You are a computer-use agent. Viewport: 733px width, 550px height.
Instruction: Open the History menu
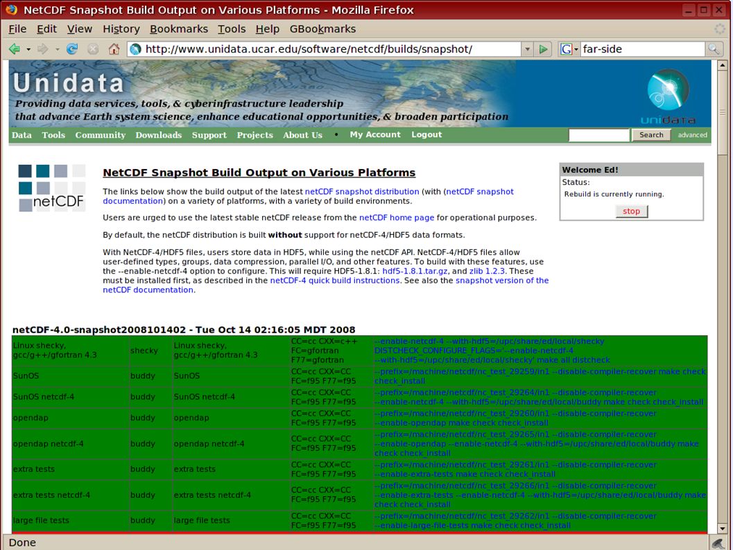[121, 29]
